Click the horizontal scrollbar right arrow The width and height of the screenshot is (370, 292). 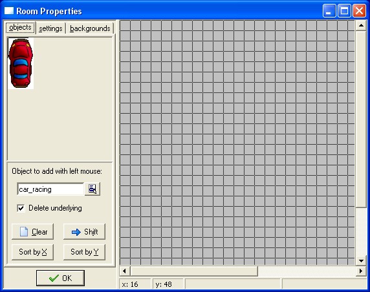361,271
